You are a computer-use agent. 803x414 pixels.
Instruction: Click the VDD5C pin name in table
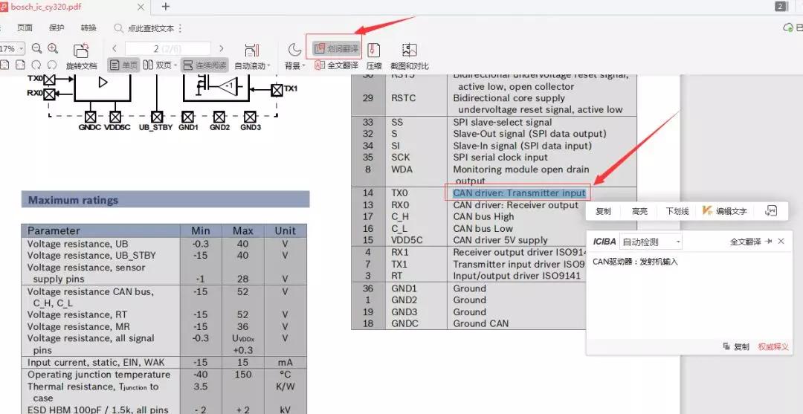[x=407, y=240]
